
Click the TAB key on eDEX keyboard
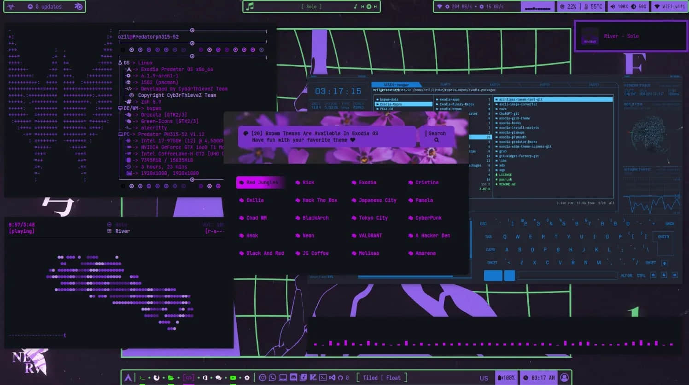click(488, 237)
